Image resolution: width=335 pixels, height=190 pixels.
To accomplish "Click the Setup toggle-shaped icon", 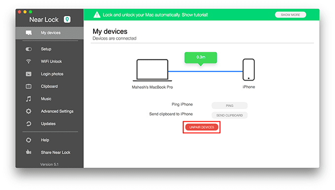I will pos(29,49).
